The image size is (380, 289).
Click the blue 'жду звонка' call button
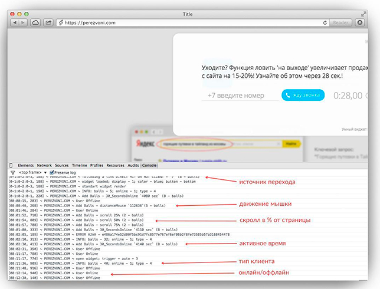pyautogui.click(x=303, y=95)
